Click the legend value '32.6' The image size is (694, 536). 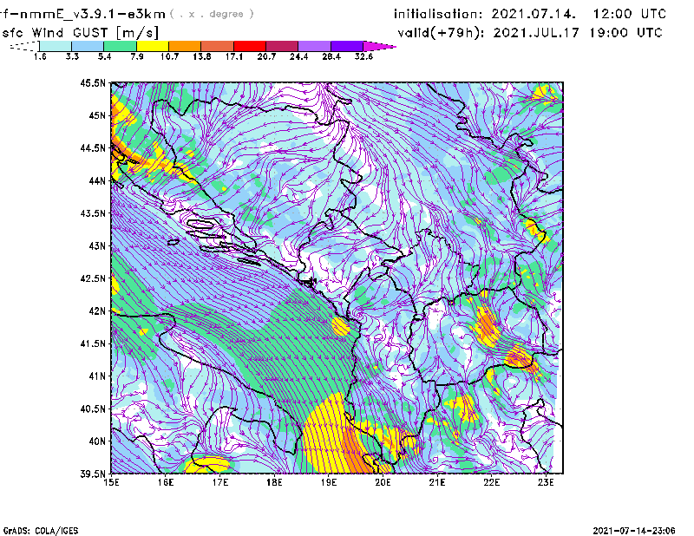pyautogui.click(x=363, y=56)
